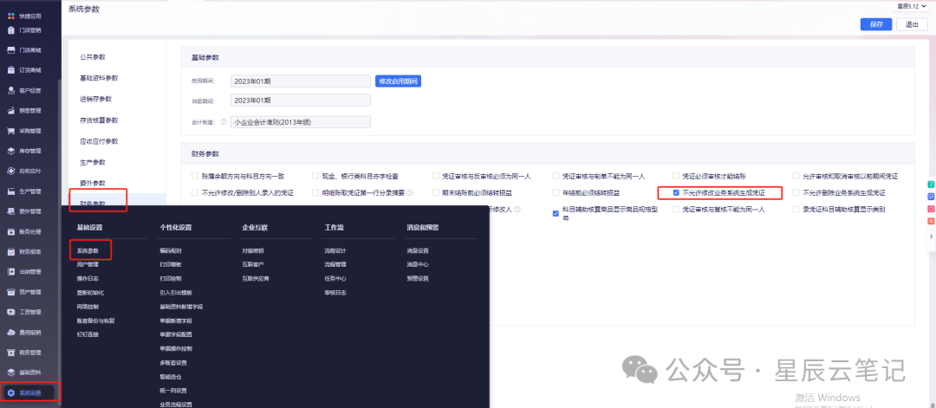Image resolution: width=936 pixels, height=408 pixels.
Task: Enable 凭证必须审核才能结账 checkbox
Action: point(676,176)
